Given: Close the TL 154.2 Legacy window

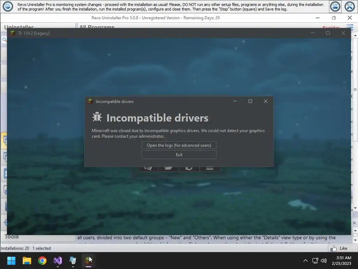Looking at the screenshot, I should 343,33.
